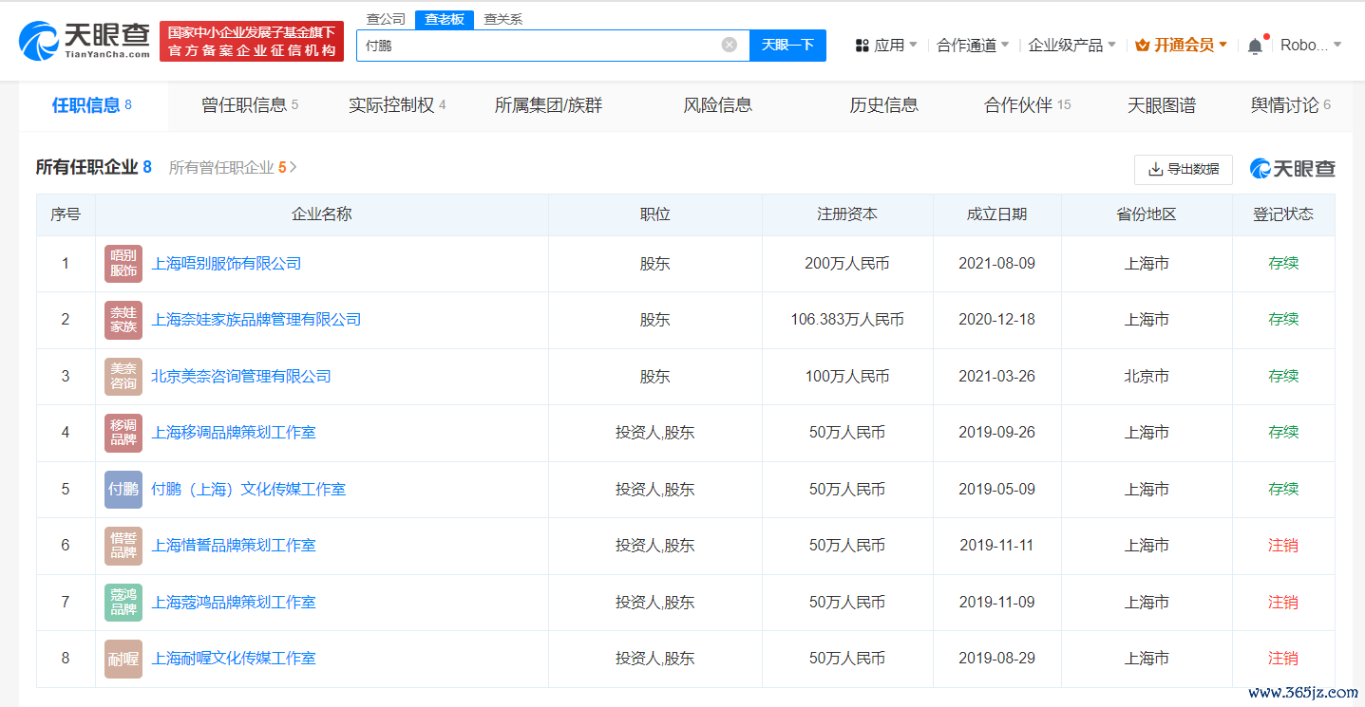Click the 美奈咨询 company logo thumbnail
Image resolution: width=1365 pixels, height=707 pixels.
coord(123,376)
